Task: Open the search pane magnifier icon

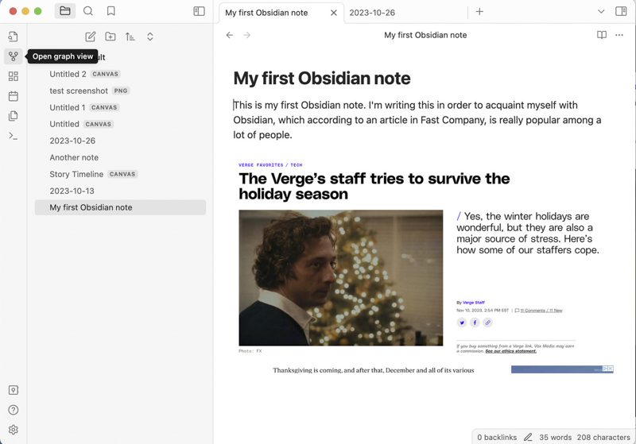Action: click(x=88, y=11)
